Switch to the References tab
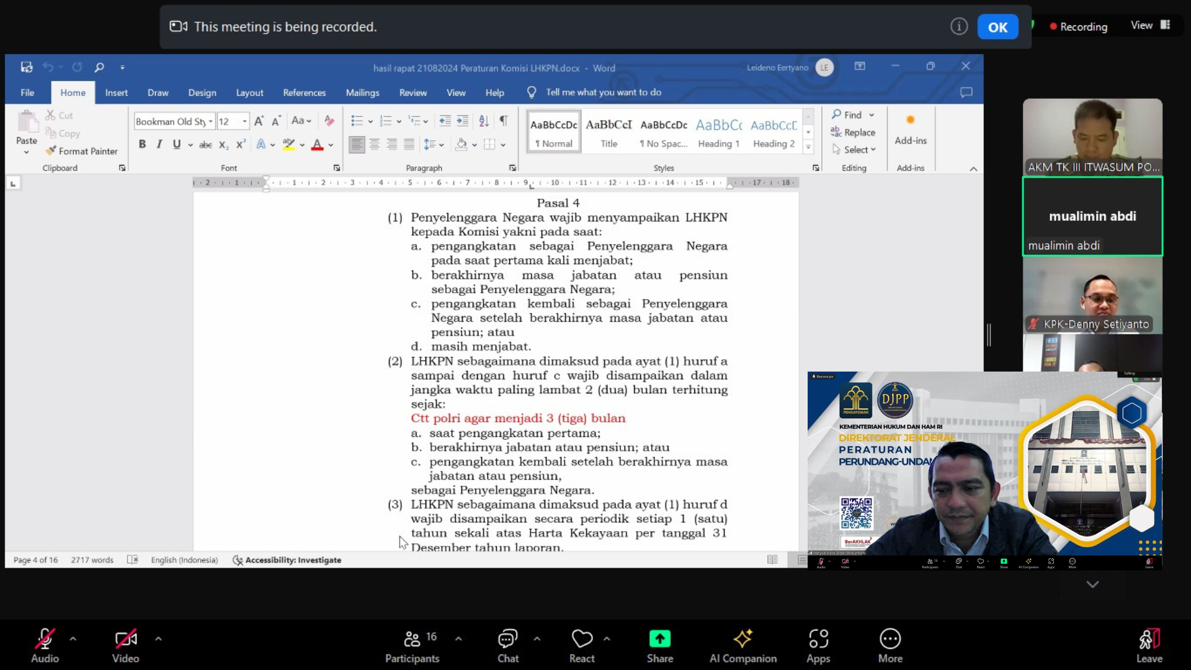 pos(304,92)
